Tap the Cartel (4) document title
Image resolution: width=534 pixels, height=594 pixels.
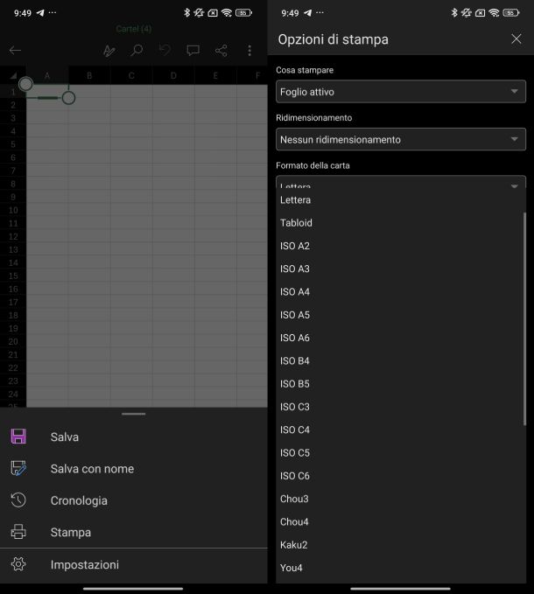point(133,29)
